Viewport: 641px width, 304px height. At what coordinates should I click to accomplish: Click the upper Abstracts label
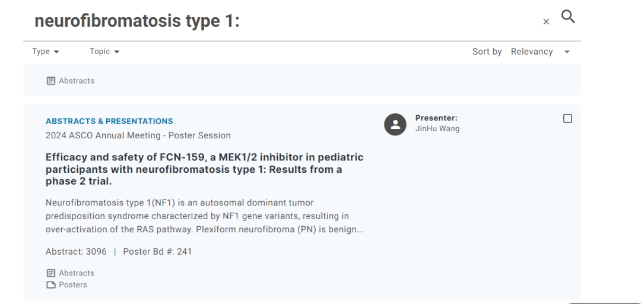click(x=77, y=81)
